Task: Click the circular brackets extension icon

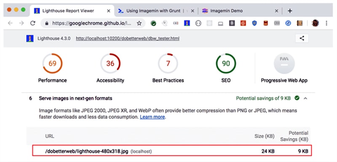Action: point(198,23)
